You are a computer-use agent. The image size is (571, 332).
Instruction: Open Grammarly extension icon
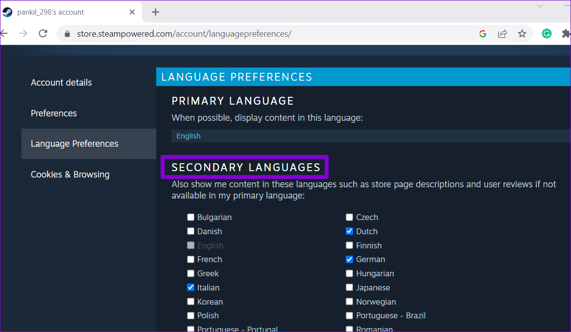click(x=547, y=33)
